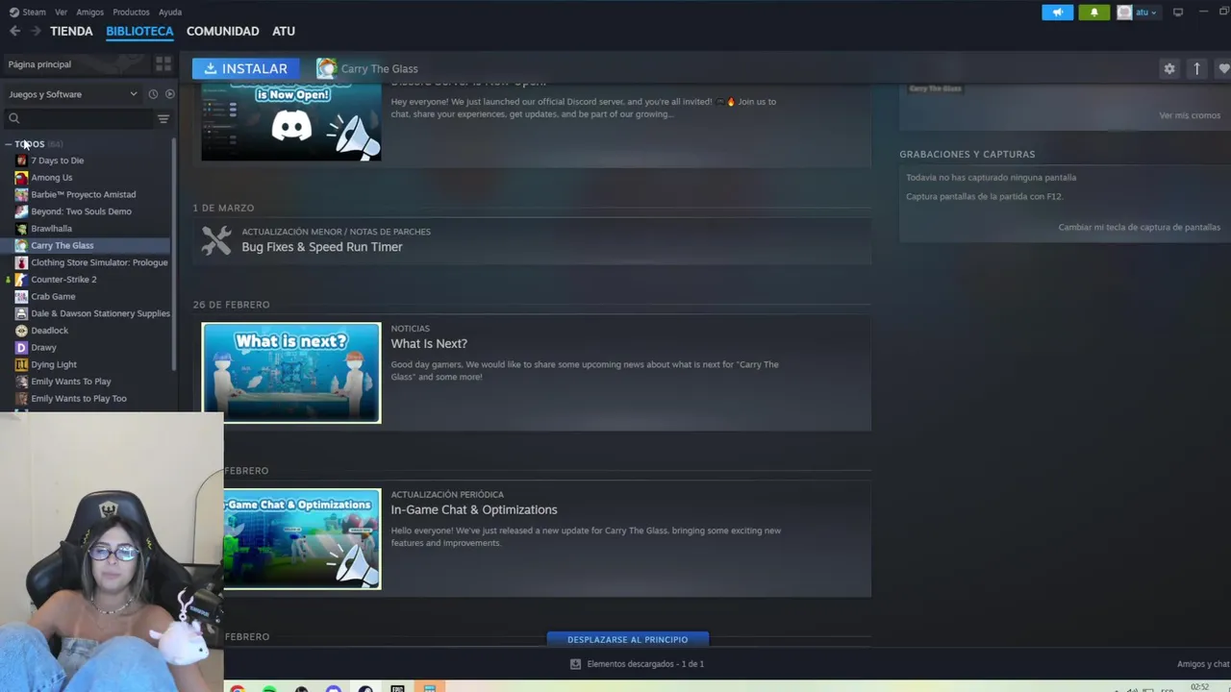Image resolution: width=1231 pixels, height=692 pixels.
Task: Click the Brawlhalla game icon
Action: 21,229
